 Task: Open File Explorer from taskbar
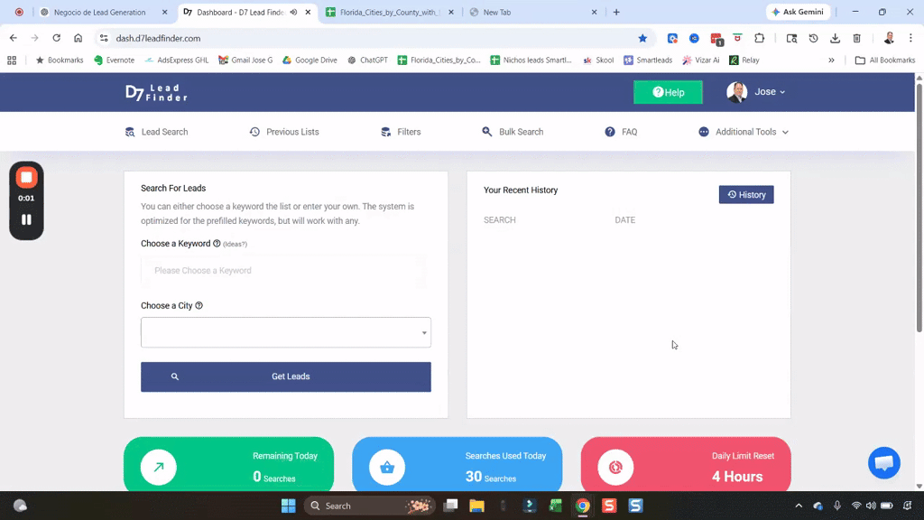coord(476,506)
